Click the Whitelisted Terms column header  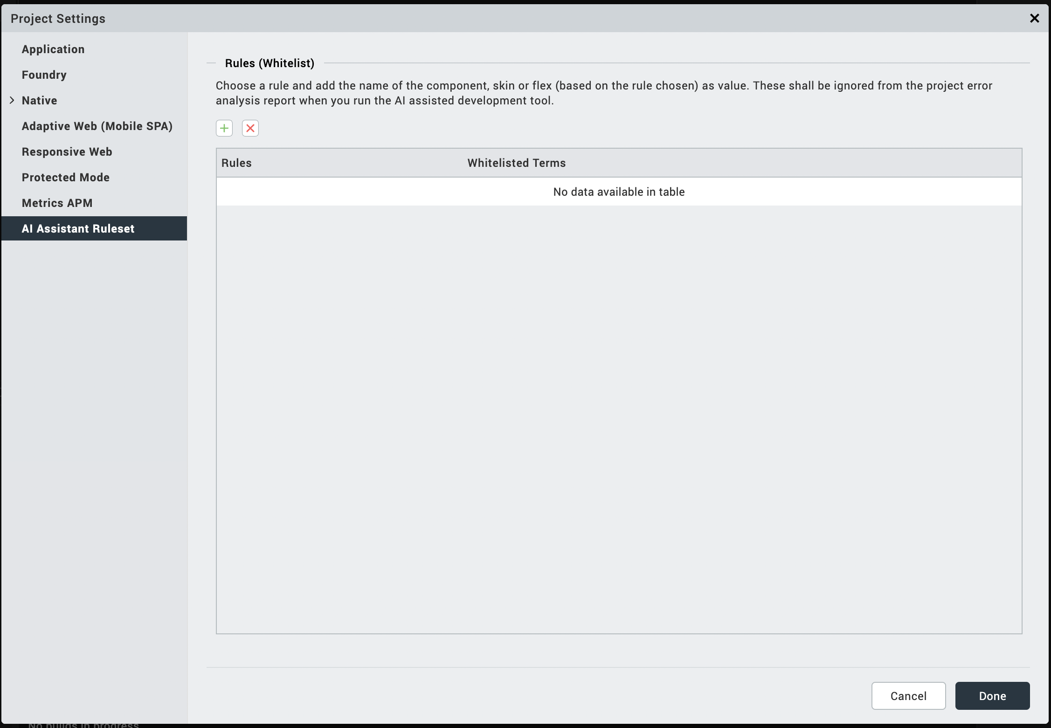(517, 163)
